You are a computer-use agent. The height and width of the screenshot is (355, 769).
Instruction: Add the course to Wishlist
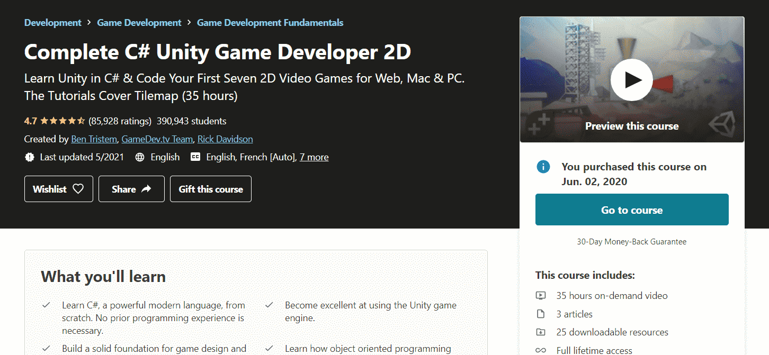(59, 189)
